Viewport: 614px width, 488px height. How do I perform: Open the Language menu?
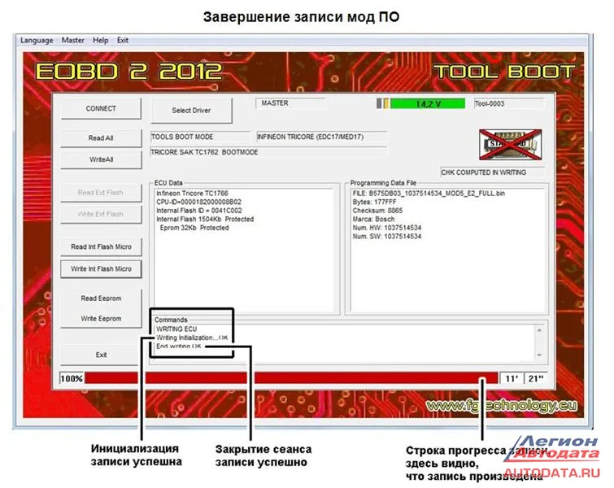[37, 40]
